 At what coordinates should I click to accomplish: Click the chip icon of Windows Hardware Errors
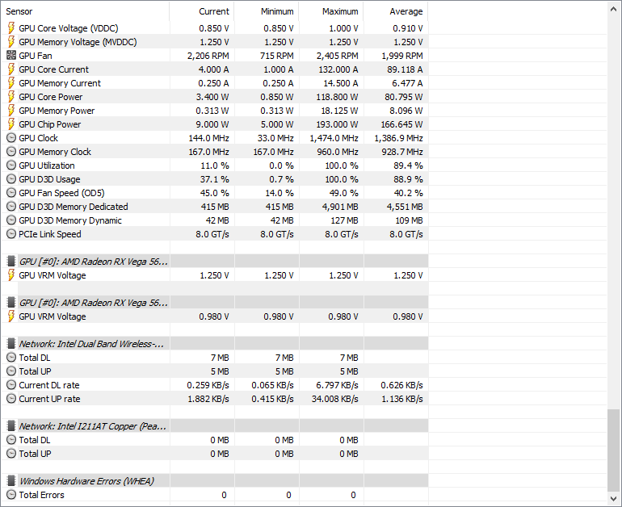tap(11, 481)
